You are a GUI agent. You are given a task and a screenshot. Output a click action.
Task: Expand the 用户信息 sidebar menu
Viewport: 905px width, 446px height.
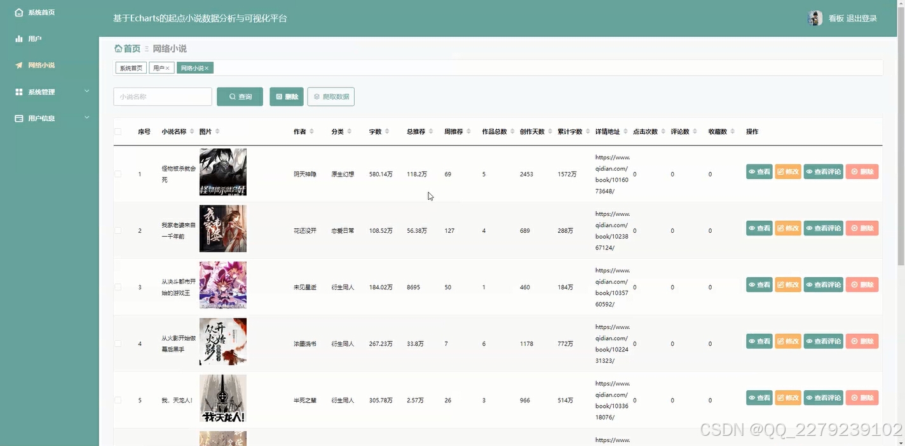click(52, 118)
